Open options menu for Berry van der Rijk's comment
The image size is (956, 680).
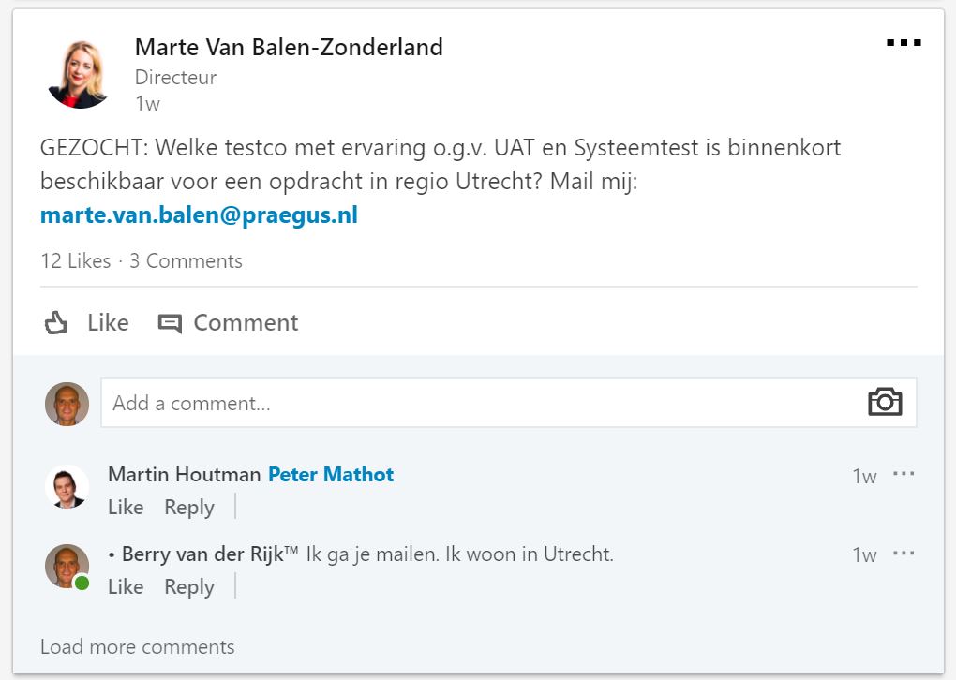tap(904, 554)
